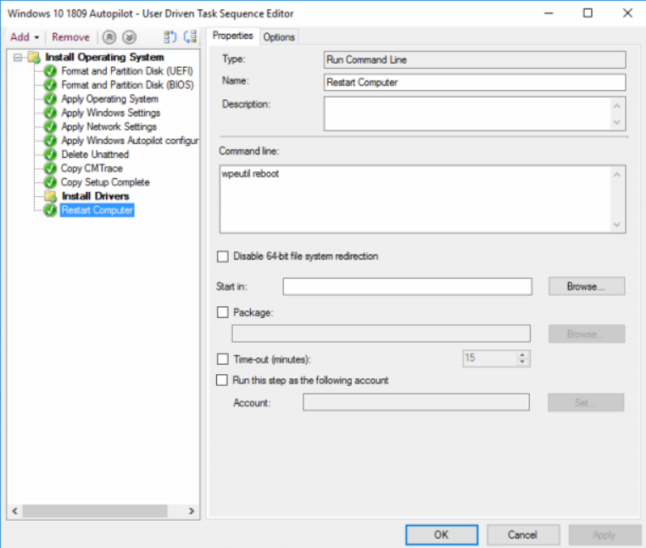Select the Apply Windows Settings step

tap(110, 113)
